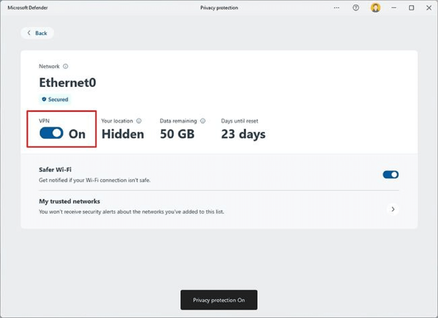
Task: Click the Privacy protection On notification
Action: tap(219, 300)
